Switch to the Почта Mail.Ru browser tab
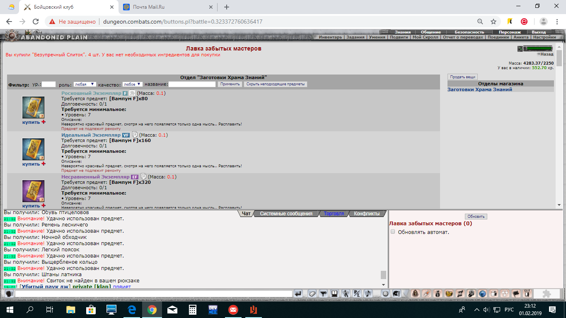 167,7
